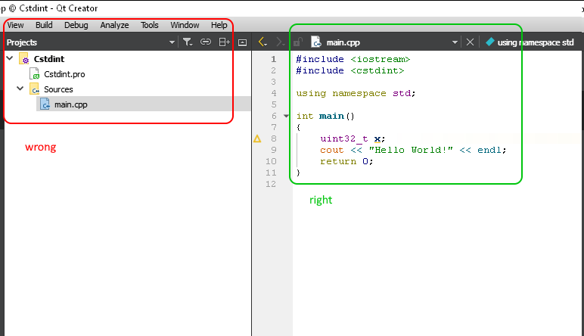Collapse the Cstdint project tree node
This screenshot has width=584, height=336.
point(9,58)
